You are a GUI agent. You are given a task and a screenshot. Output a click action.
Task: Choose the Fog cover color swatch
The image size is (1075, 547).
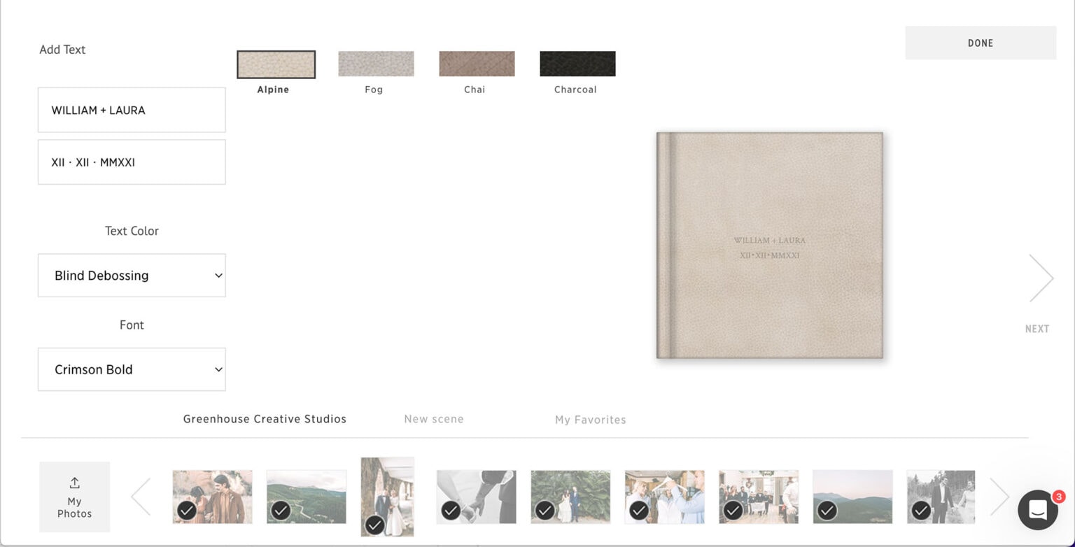(x=376, y=64)
